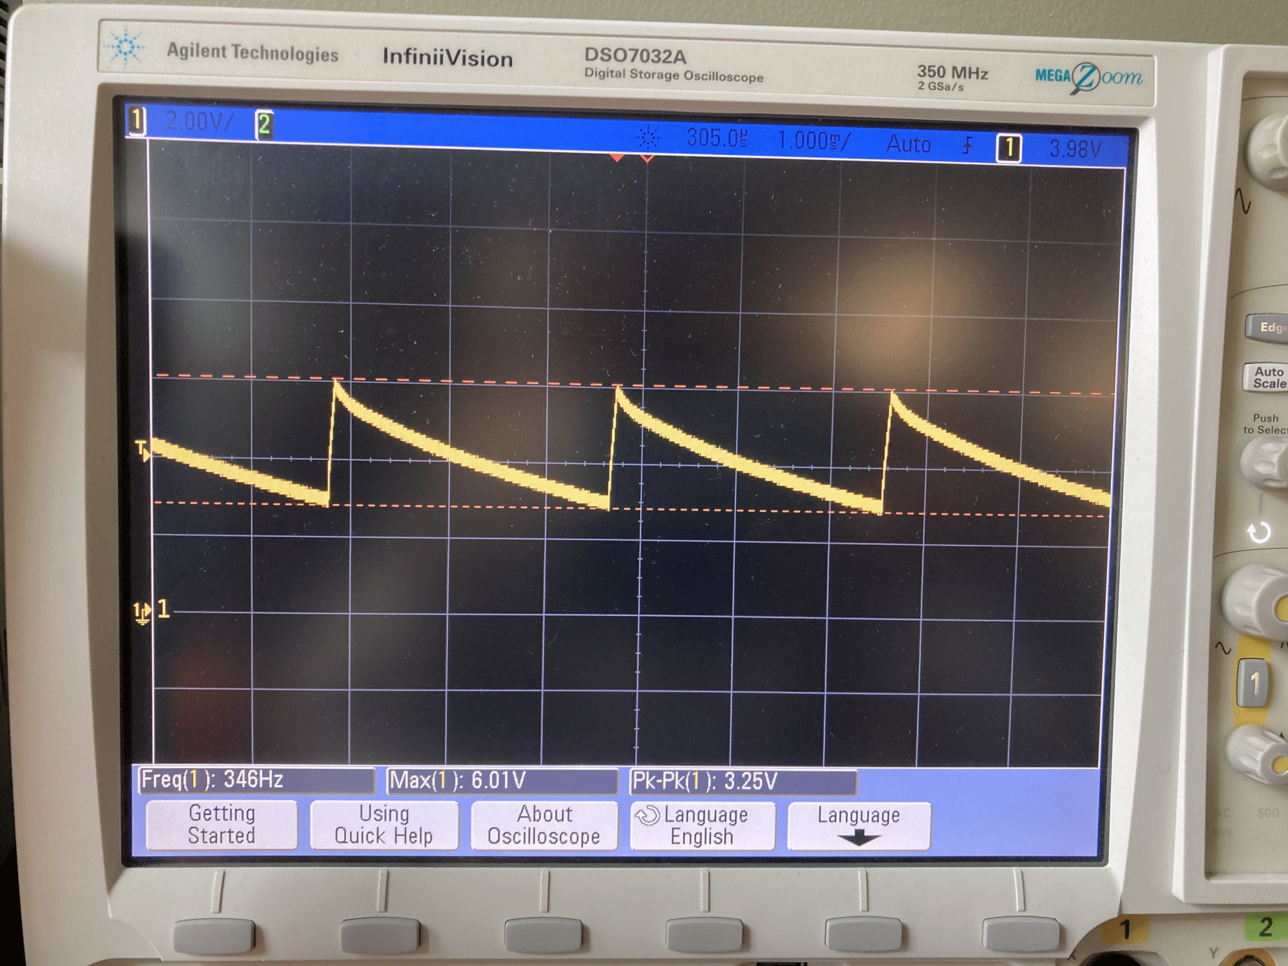Click the Freq(1): 346Hz measurement
The height and width of the screenshot is (966, 1288).
click(256, 780)
